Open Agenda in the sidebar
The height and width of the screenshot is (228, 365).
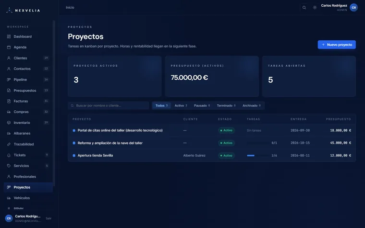pyautogui.click(x=28, y=47)
